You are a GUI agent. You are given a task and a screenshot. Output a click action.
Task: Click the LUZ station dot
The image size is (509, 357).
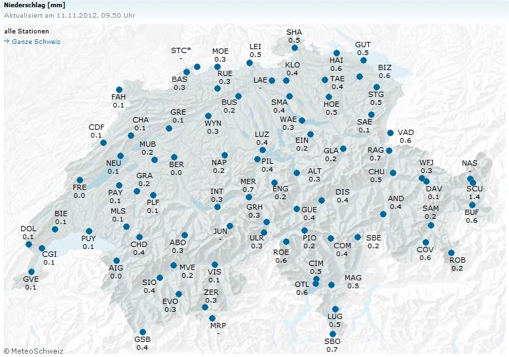click(x=263, y=150)
